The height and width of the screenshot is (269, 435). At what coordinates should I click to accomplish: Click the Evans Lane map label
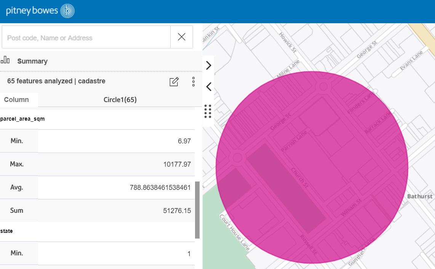tap(411, 60)
